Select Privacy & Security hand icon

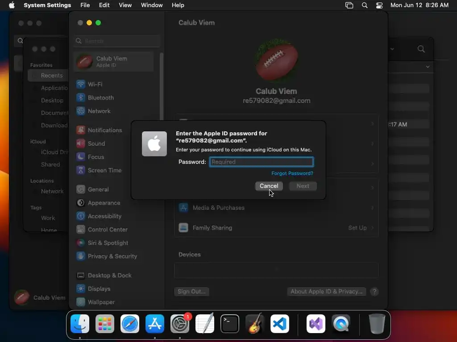coord(80,256)
